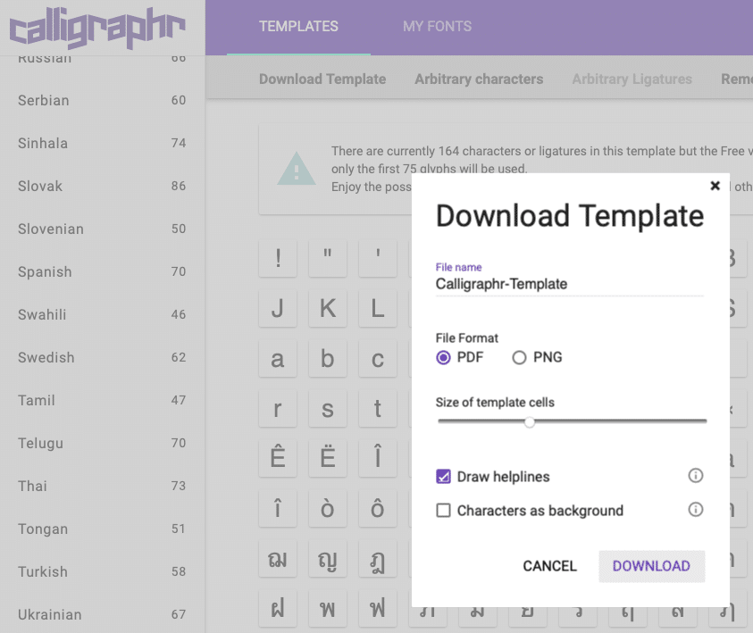Click the warning triangle icon in notice
Viewport: 753px width, 633px height.
pyautogui.click(x=296, y=169)
